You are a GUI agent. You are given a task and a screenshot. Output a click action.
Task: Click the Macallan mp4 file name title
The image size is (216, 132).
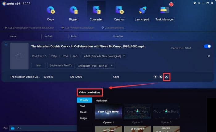88,46
